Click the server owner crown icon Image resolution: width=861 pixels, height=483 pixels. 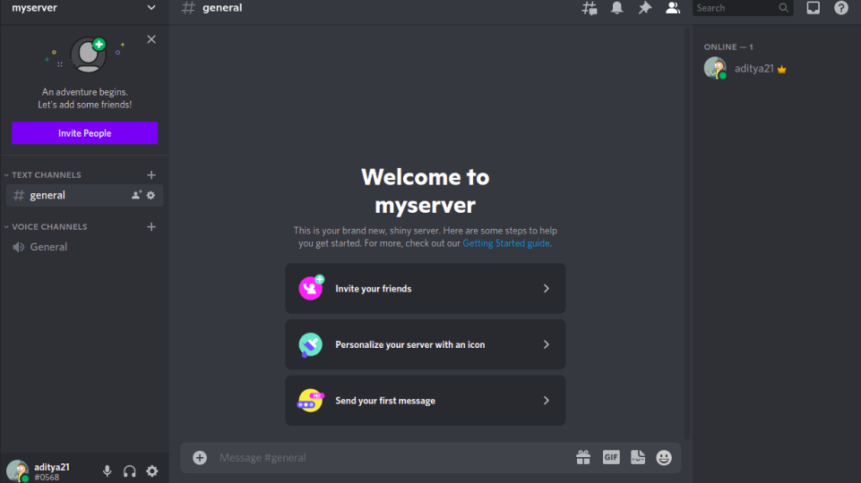pyautogui.click(x=782, y=70)
